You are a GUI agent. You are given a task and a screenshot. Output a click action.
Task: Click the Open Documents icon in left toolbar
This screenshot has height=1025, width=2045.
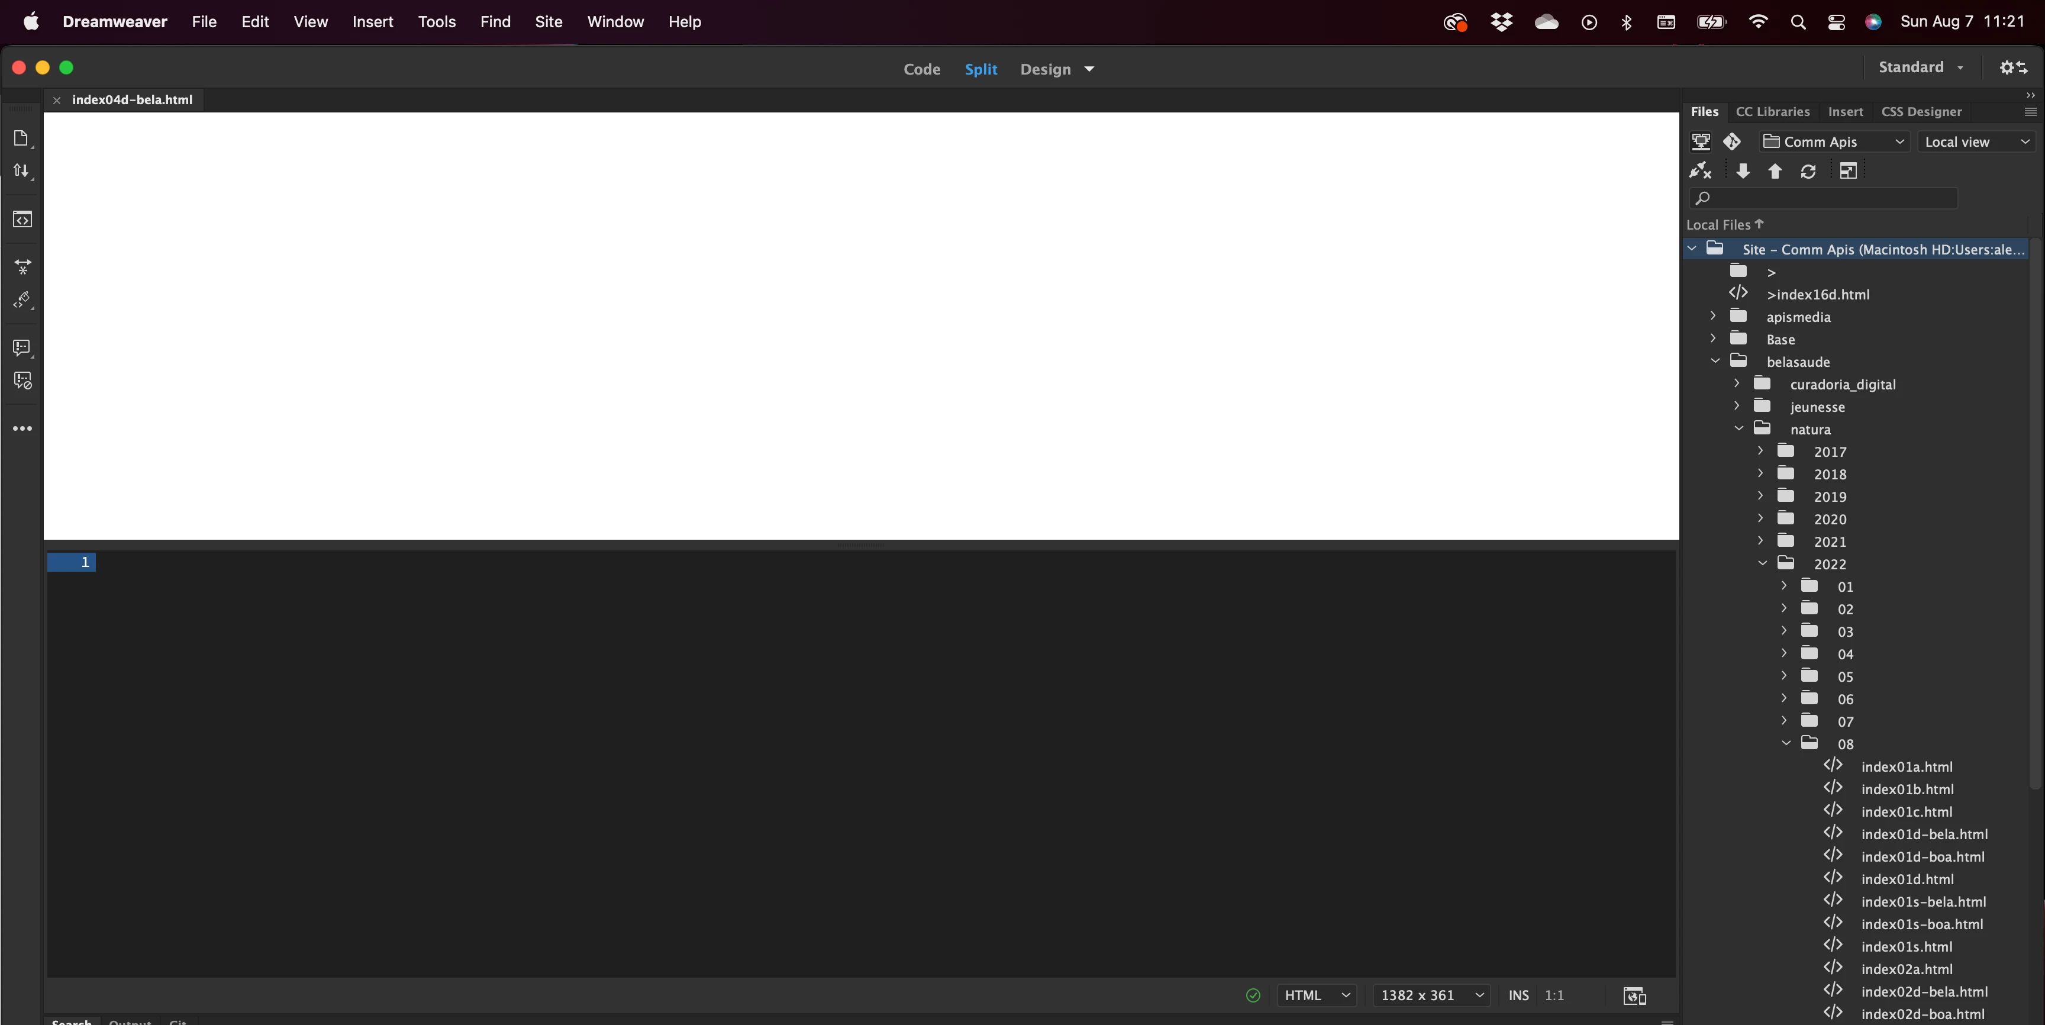pyautogui.click(x=21, y=138)
